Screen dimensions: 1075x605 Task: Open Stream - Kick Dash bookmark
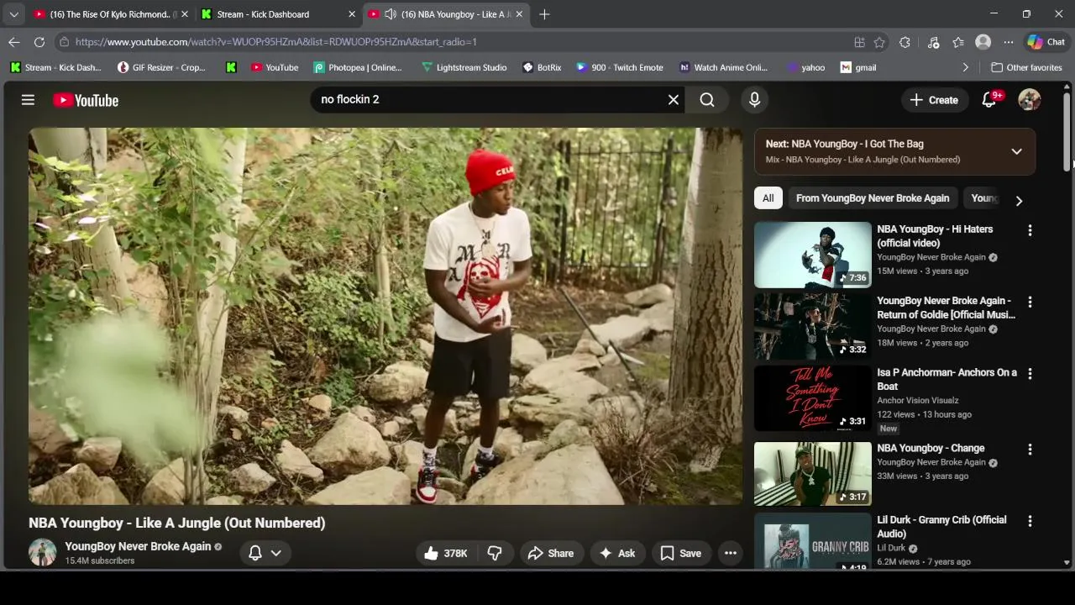point(55,67)
